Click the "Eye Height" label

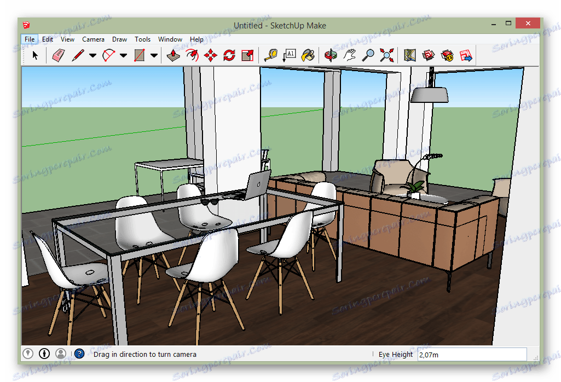click(395, 355)
